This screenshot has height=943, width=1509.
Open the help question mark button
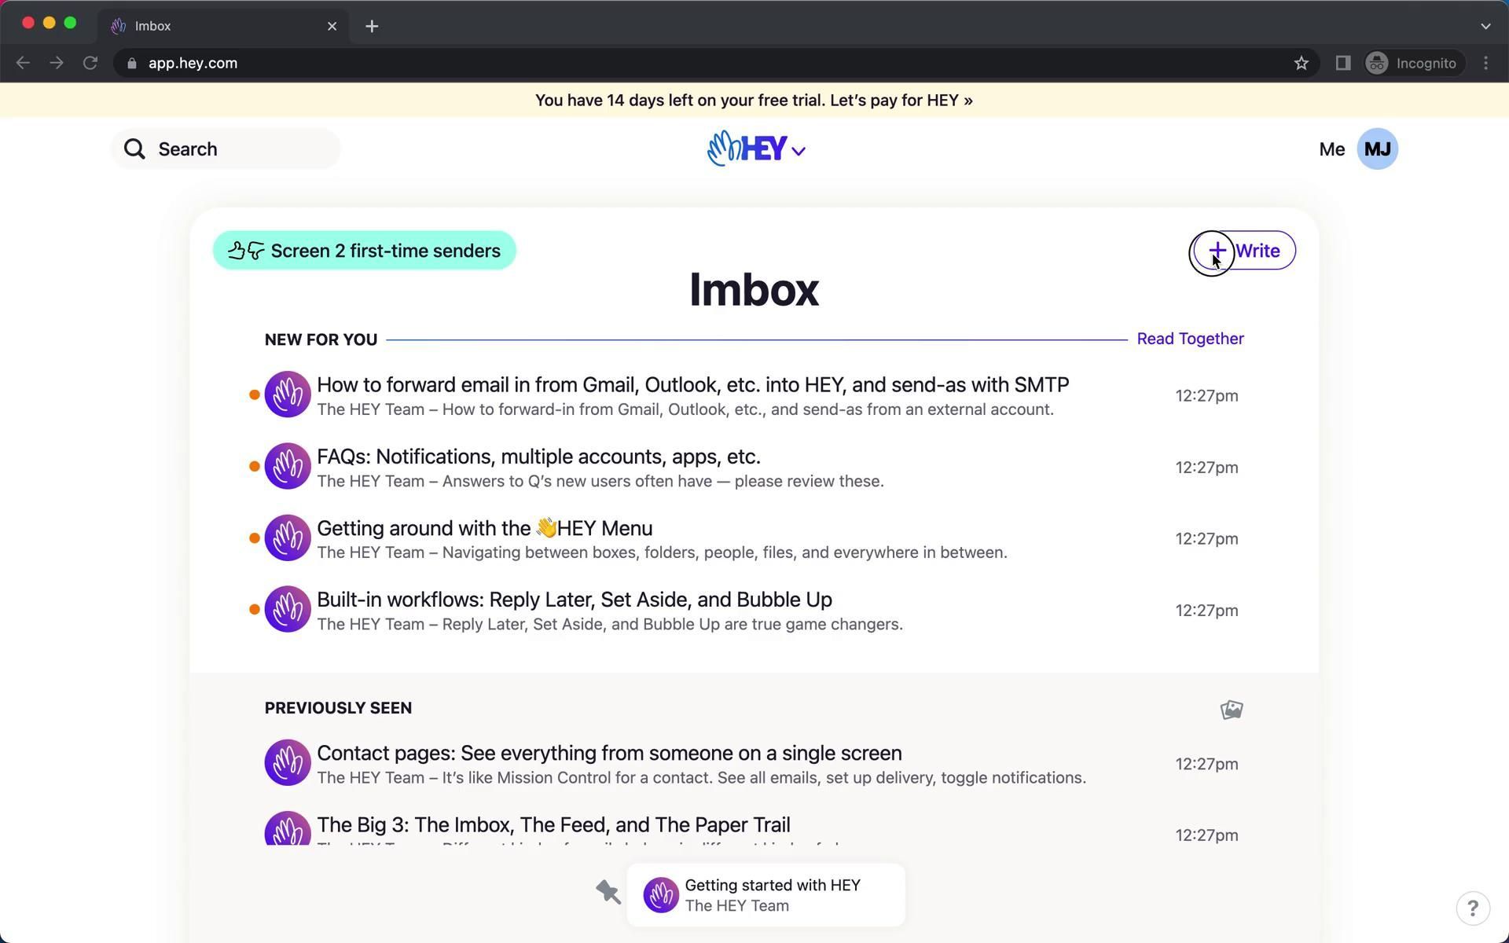[x=1472, y=908]
